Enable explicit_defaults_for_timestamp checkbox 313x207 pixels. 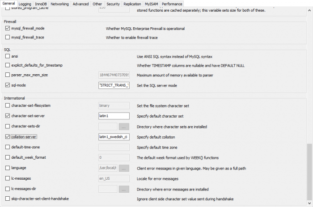pyautogui.click(x=7, y=66)
